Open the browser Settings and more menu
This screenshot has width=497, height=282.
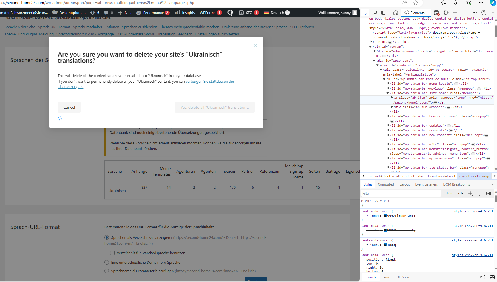point(481,3)
